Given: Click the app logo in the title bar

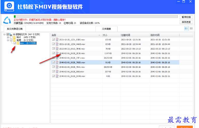Looking at the screenshot, I should 9,6.
